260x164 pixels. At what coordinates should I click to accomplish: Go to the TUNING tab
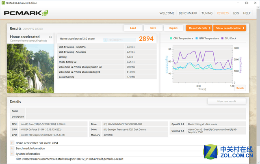(207, 13)
